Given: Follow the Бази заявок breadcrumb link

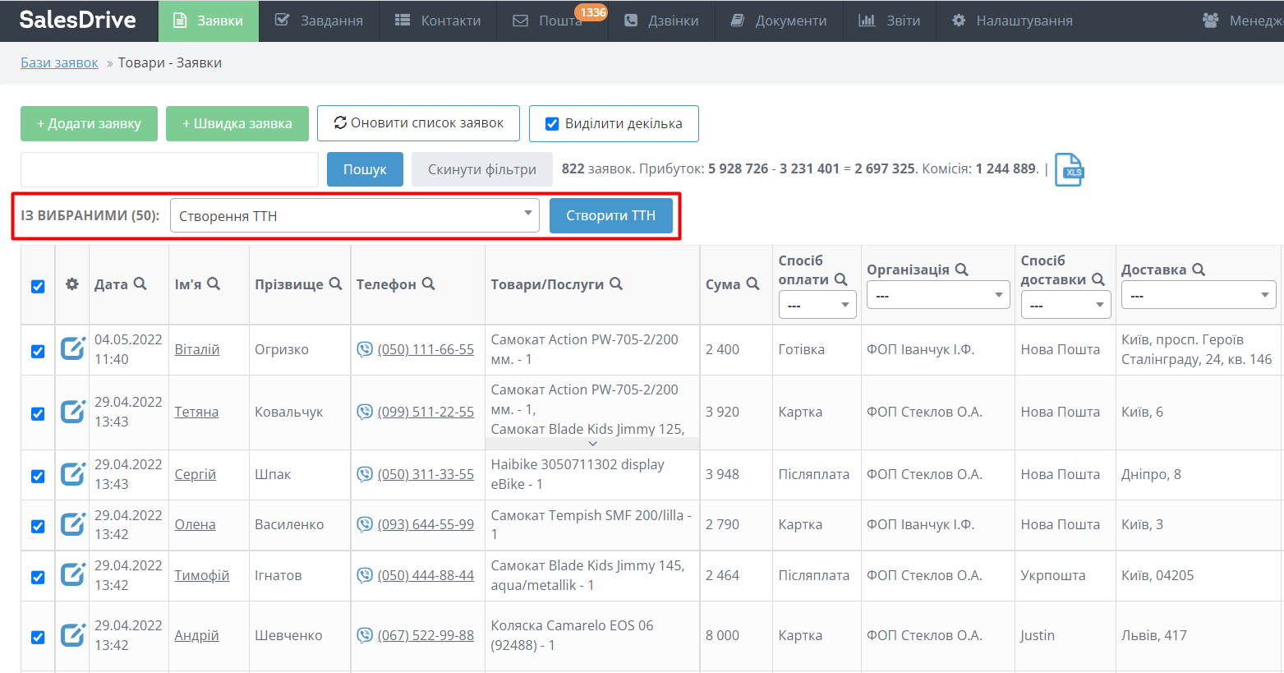Looking at the screenshot, I should point(59,62).
